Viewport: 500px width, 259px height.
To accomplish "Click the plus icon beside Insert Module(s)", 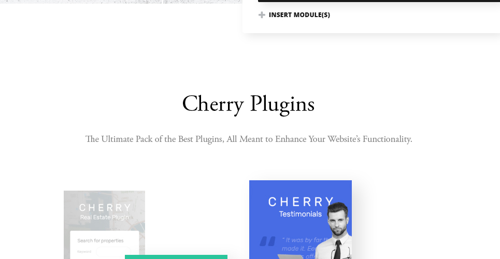I will coord(262,15).
